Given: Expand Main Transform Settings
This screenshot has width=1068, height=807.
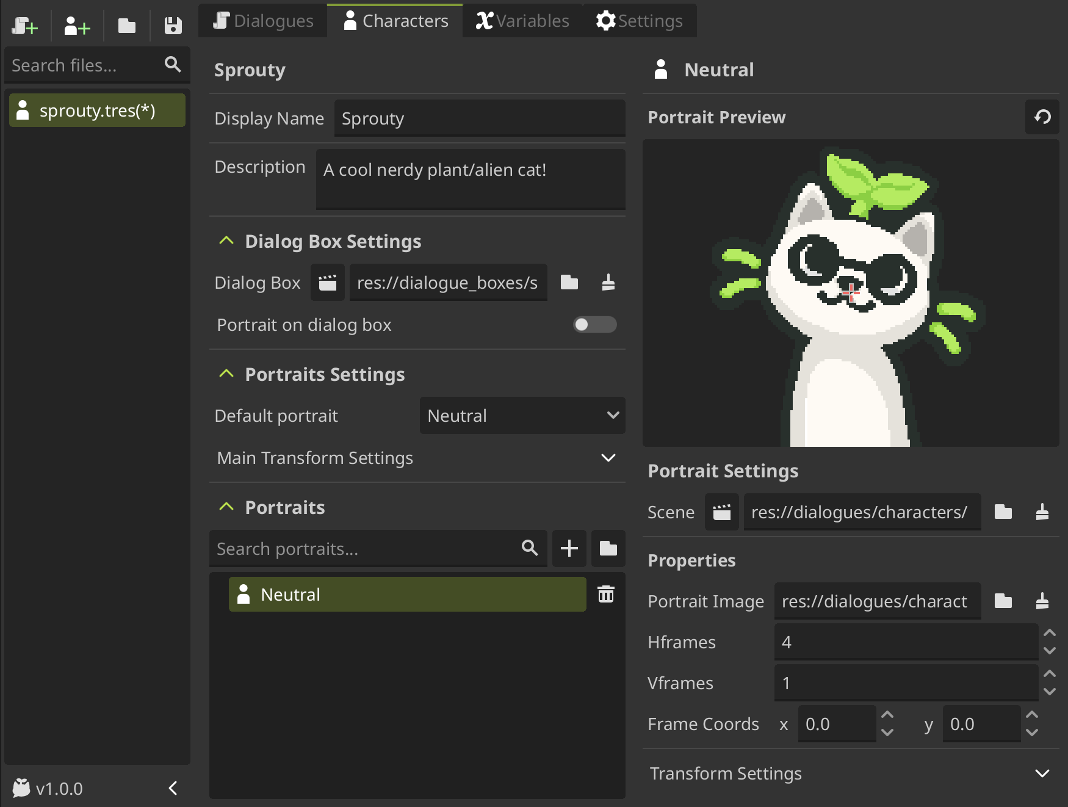Looking at the screenshot, I should 608,458.
